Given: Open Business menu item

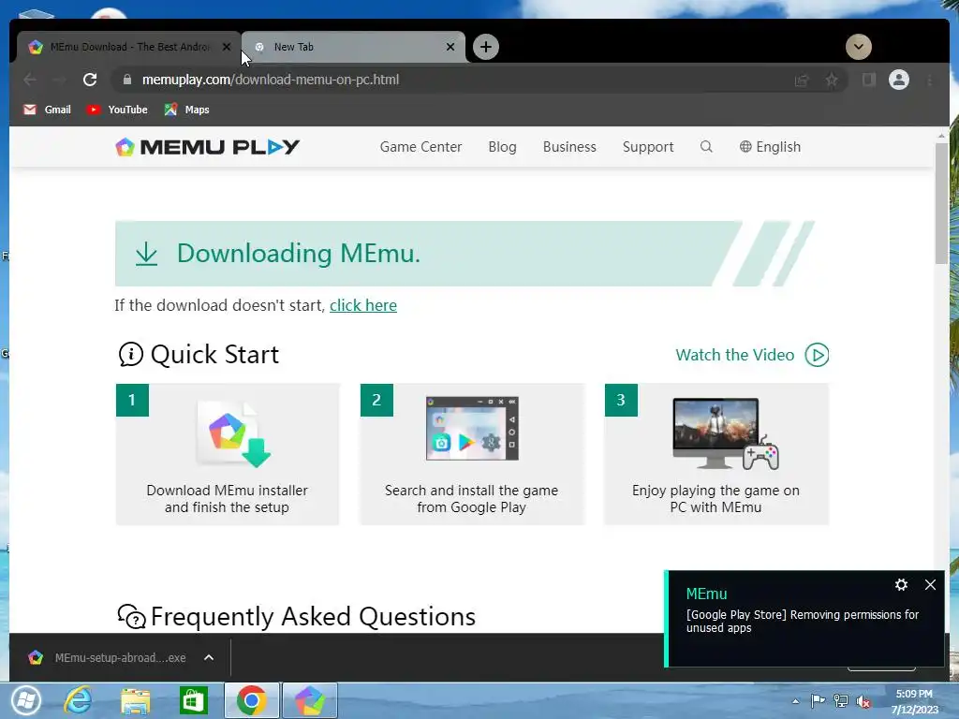Looking at the screenshot, I should click(569, 147).
